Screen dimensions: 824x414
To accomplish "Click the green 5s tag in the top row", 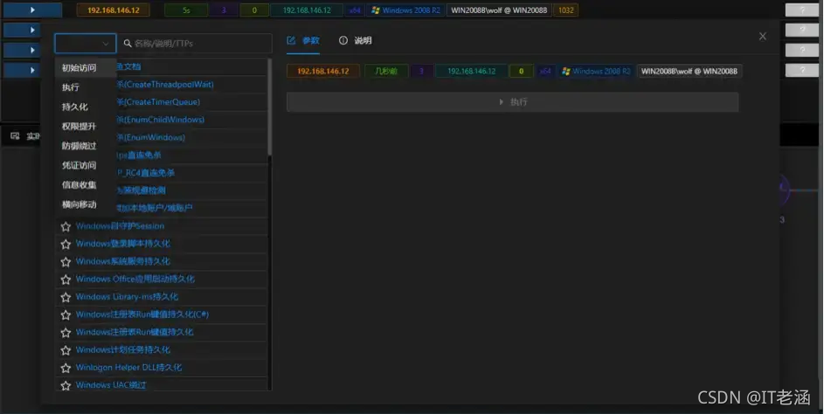I will click(x=186, y=10).
